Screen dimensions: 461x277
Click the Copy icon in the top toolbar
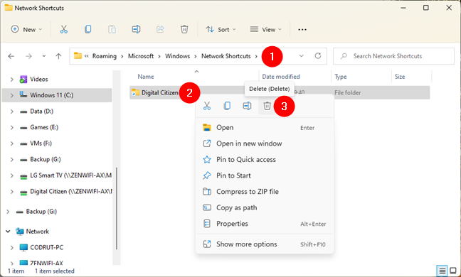pyautogui.click(x=88, y=29)
